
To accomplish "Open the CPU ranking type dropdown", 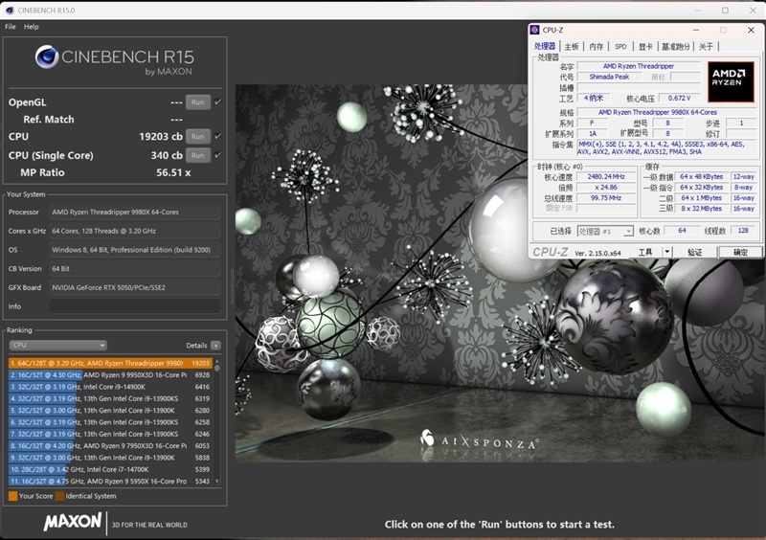I will point(57,346).
